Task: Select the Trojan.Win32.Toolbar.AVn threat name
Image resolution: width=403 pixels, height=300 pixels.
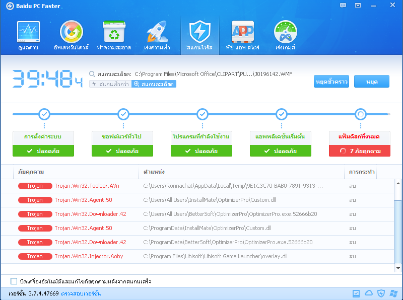Action: [87, 186]
